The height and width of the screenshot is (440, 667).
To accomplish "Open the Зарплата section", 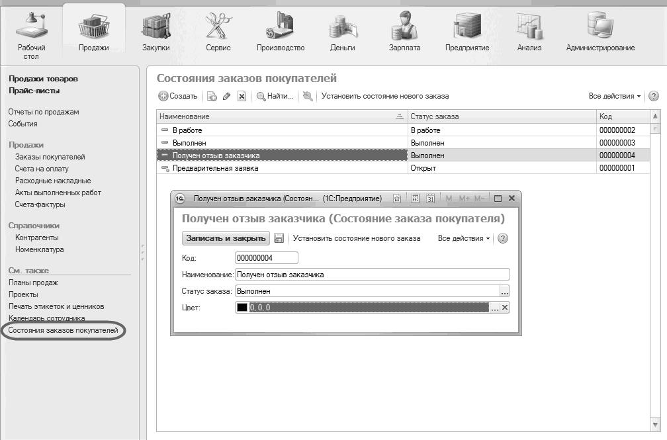I will point(404,32).
